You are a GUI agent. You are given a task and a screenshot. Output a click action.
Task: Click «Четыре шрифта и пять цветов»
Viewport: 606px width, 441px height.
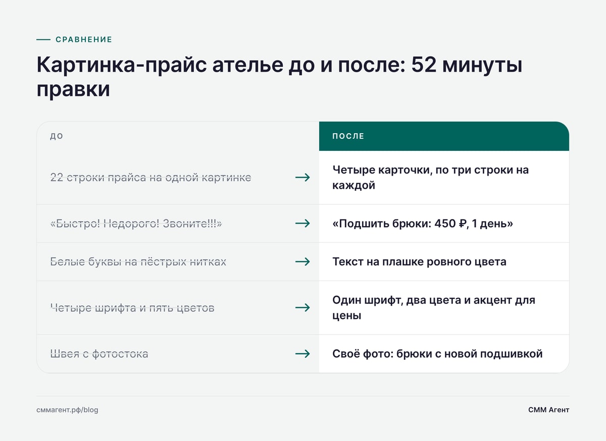click(132, 308)
